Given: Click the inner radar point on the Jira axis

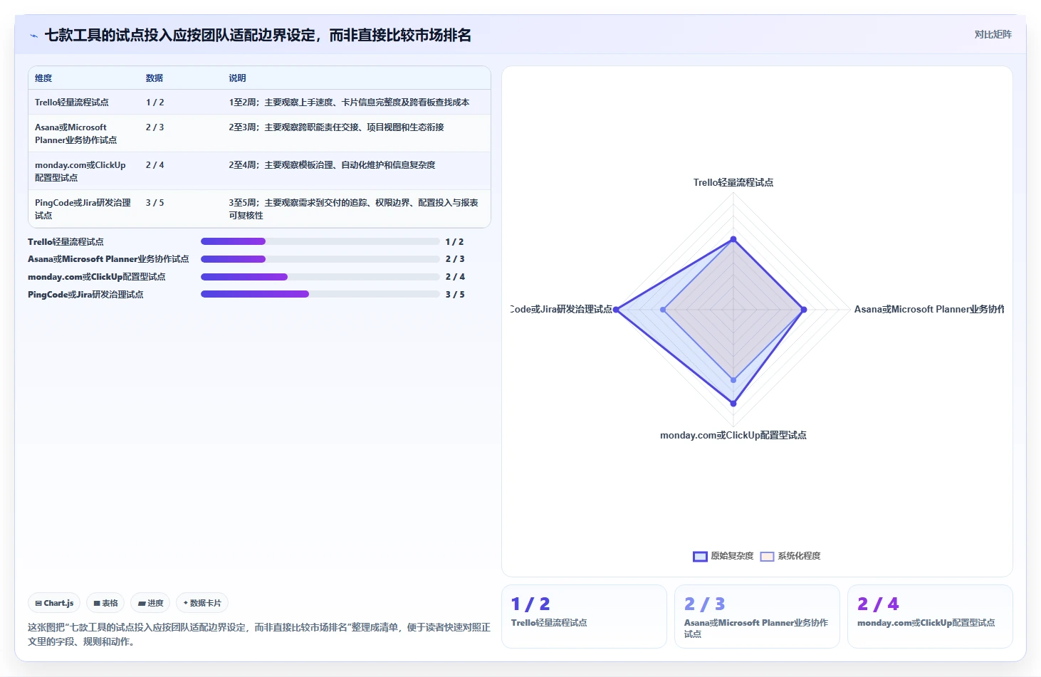Looking at the screenshot, I should tap(663, 310).
